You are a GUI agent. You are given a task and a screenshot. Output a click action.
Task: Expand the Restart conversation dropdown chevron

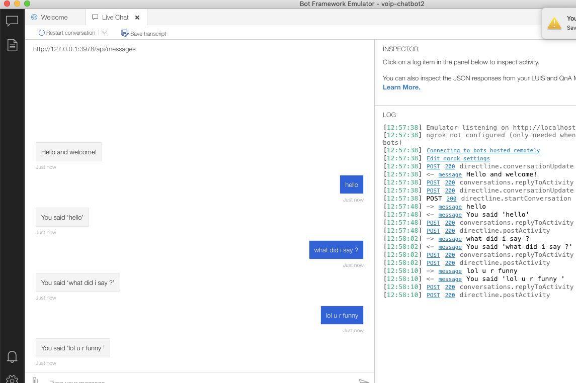click(104, 32)
